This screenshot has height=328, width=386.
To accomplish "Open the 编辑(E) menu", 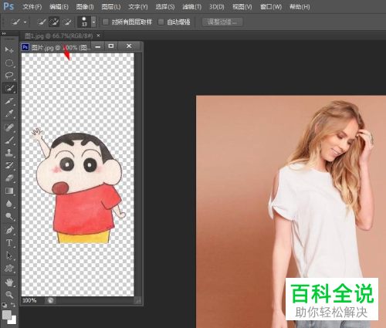I will [59, 7].
